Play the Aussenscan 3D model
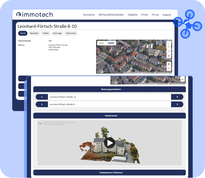This screenshot has width=205, height=178. click(109, 143)
